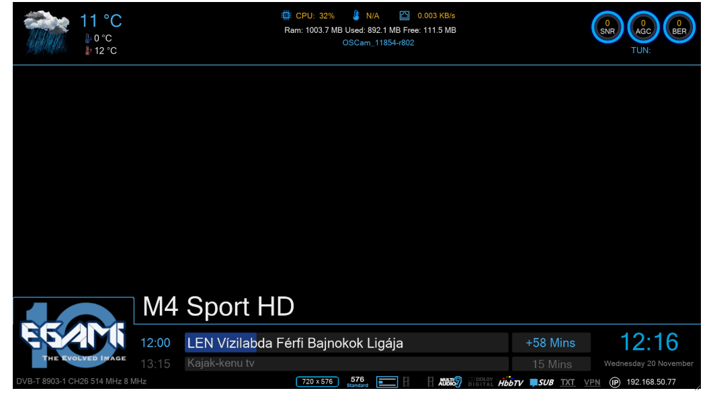Click the 720 x 576 resolution badge
This screenshot has width=711, height=399.
click(x=317, y=382)
